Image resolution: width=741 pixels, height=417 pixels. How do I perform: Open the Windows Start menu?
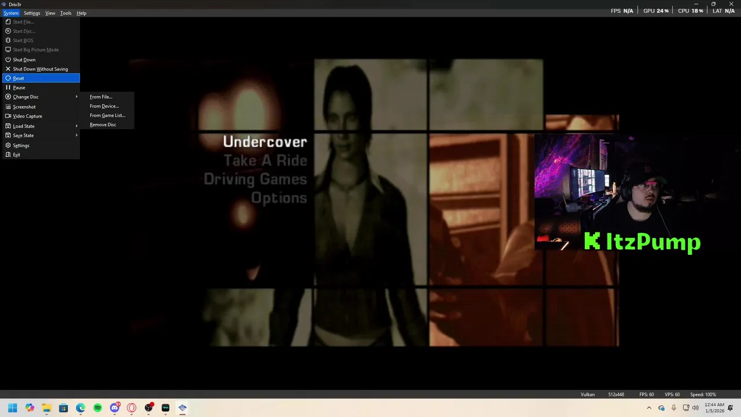(x=13, y=408)
